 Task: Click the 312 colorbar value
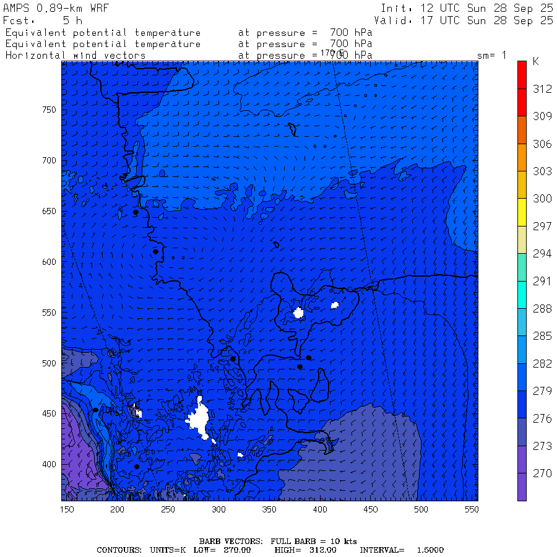click(x=542, y=89)
